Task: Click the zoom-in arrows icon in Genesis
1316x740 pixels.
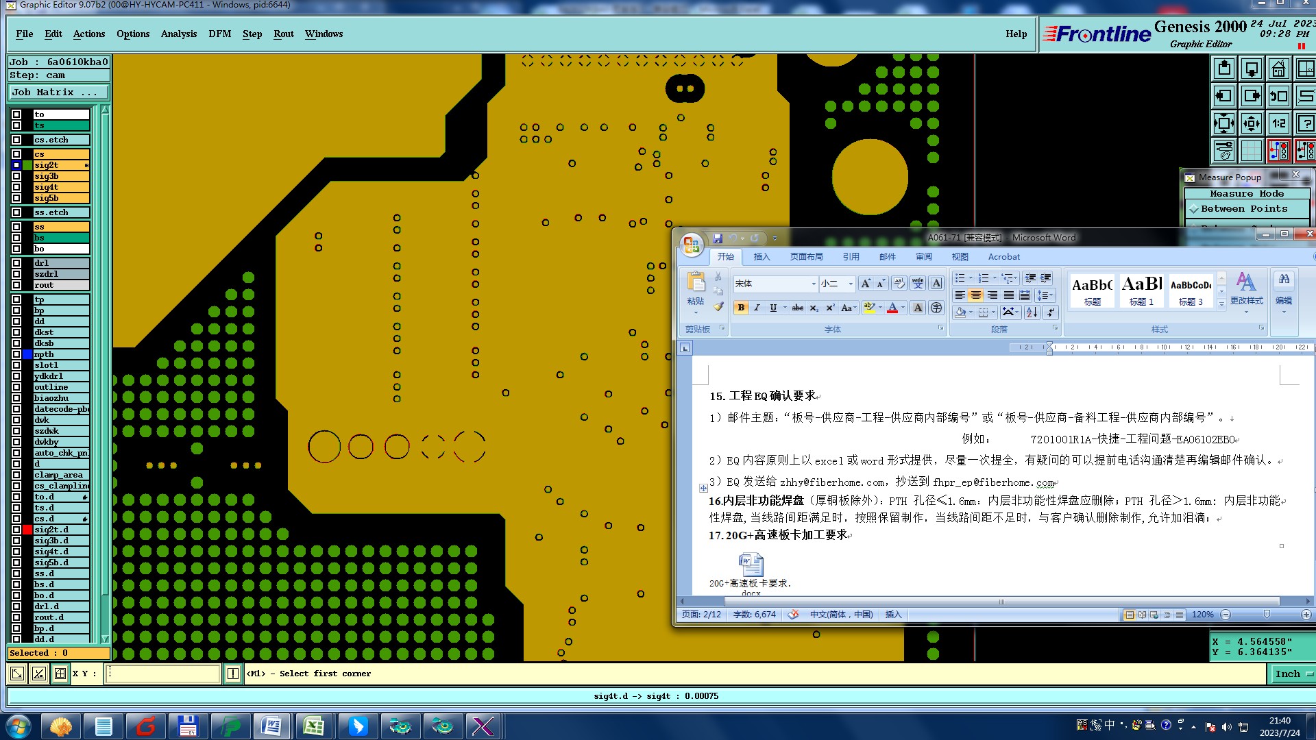Action: [x=1223, y=123]
